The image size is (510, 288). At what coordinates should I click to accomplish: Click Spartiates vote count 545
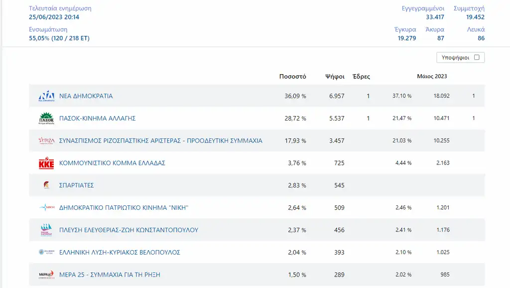(x=339, y=185)
